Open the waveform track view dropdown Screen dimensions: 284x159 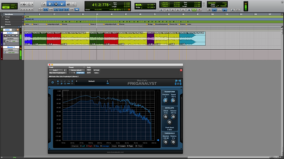point(11,39)
